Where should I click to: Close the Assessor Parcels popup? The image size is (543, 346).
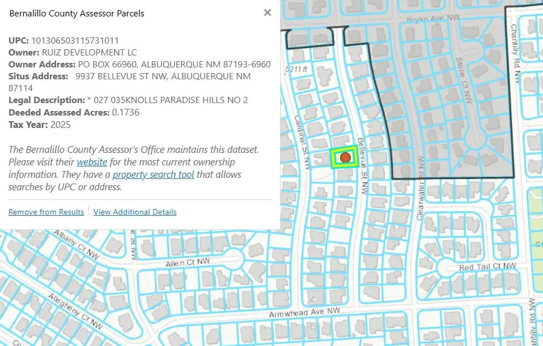pos(268,13)
